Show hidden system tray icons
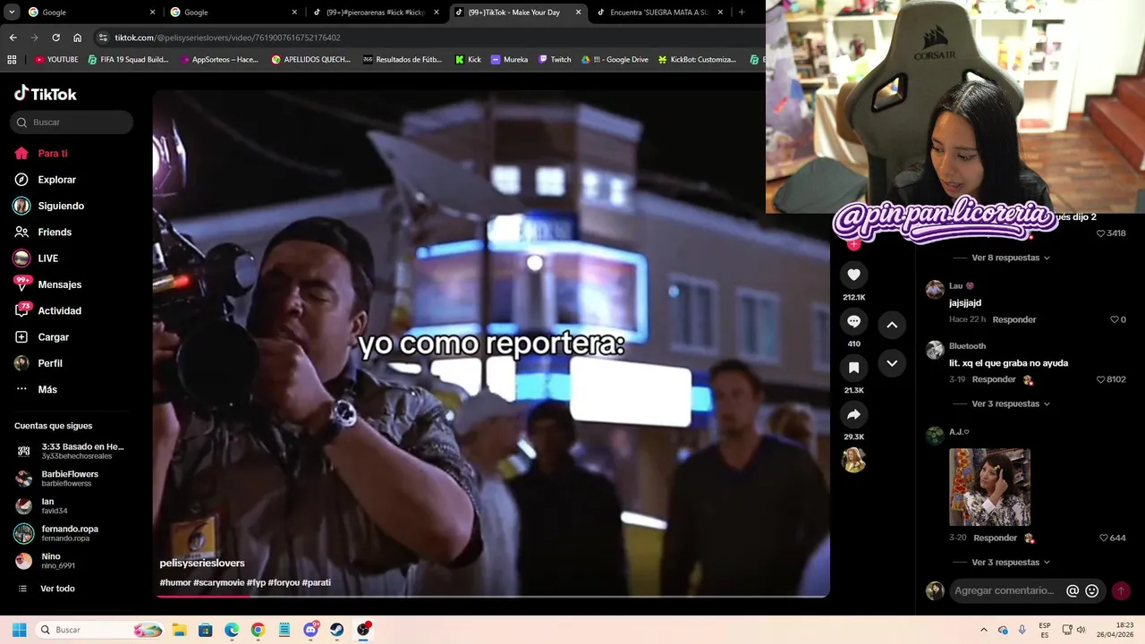The width and height of the screenshot is (1145, 644). (983, 630)
